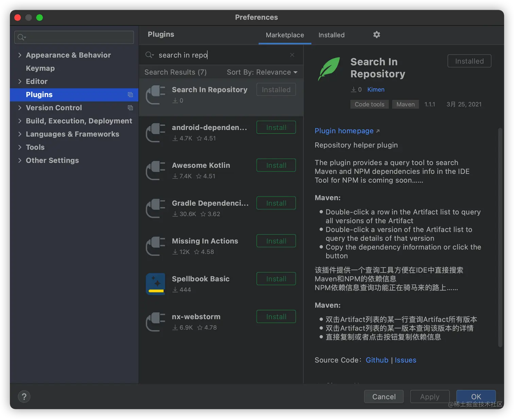Select the Search In Repository result row
The width and height of the screenshot is (514, 419).
[221, 97]
